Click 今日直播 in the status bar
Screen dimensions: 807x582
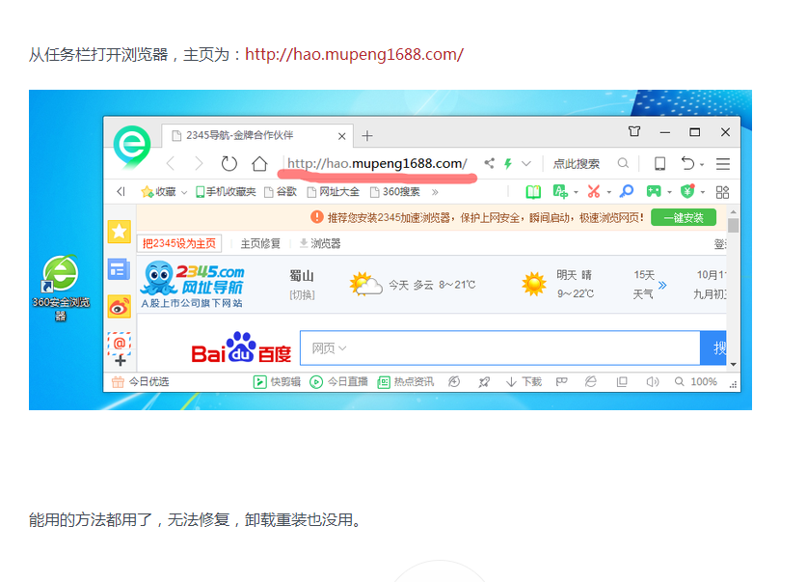click(338, 381)
